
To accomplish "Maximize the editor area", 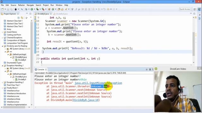I will click(x=194, y=13).
